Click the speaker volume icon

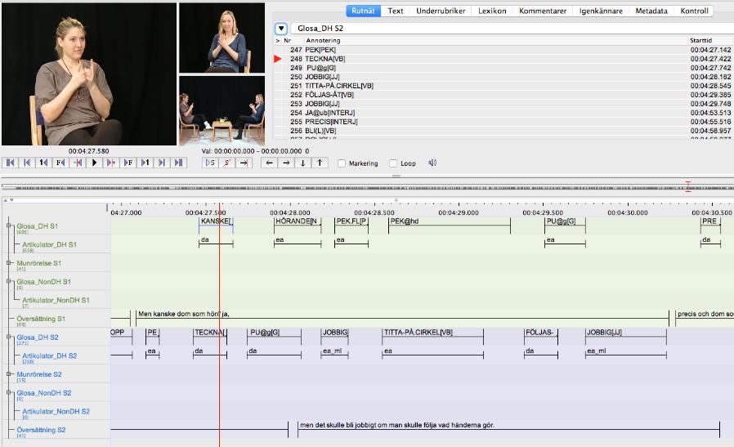[x=432, y=163]
